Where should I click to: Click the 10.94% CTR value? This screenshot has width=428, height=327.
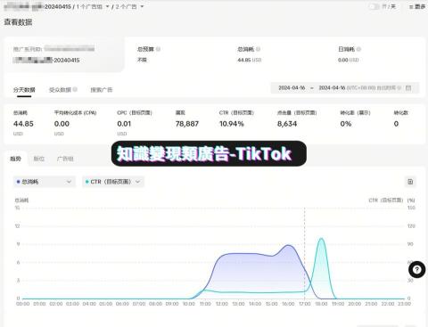point(232,124)
